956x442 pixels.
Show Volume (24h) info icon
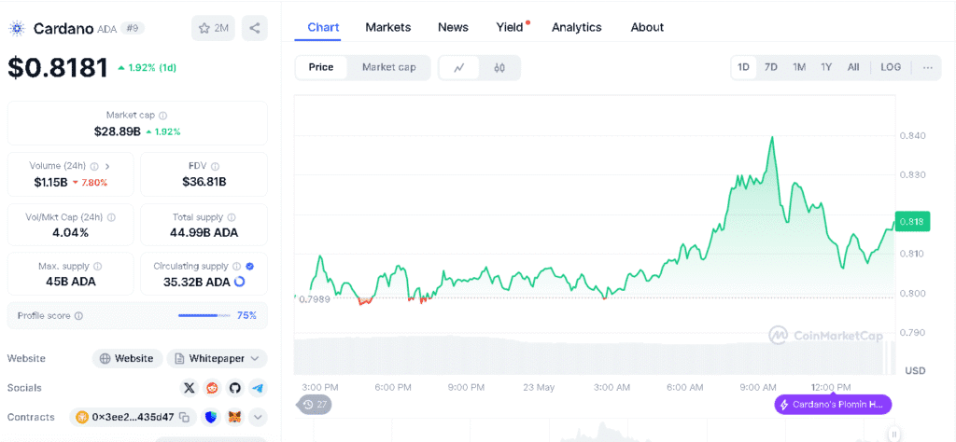click(x=94, y=166)
